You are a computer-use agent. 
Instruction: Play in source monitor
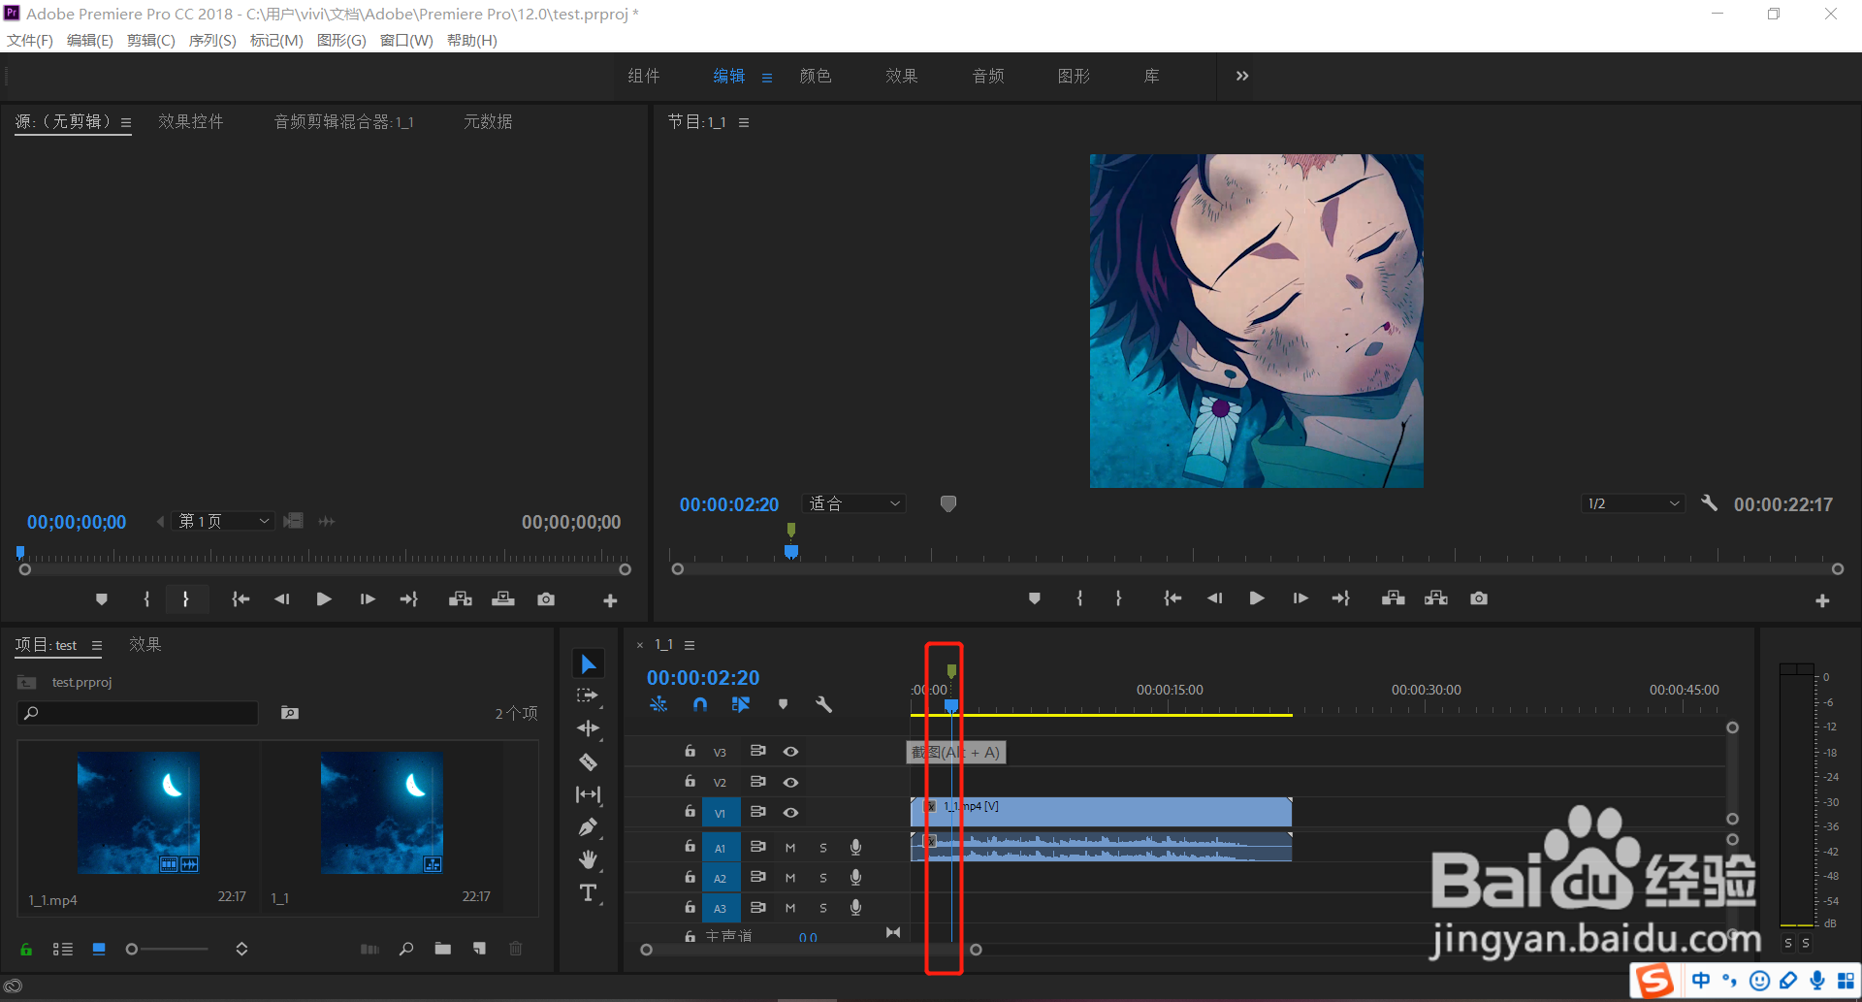[324, 599]
